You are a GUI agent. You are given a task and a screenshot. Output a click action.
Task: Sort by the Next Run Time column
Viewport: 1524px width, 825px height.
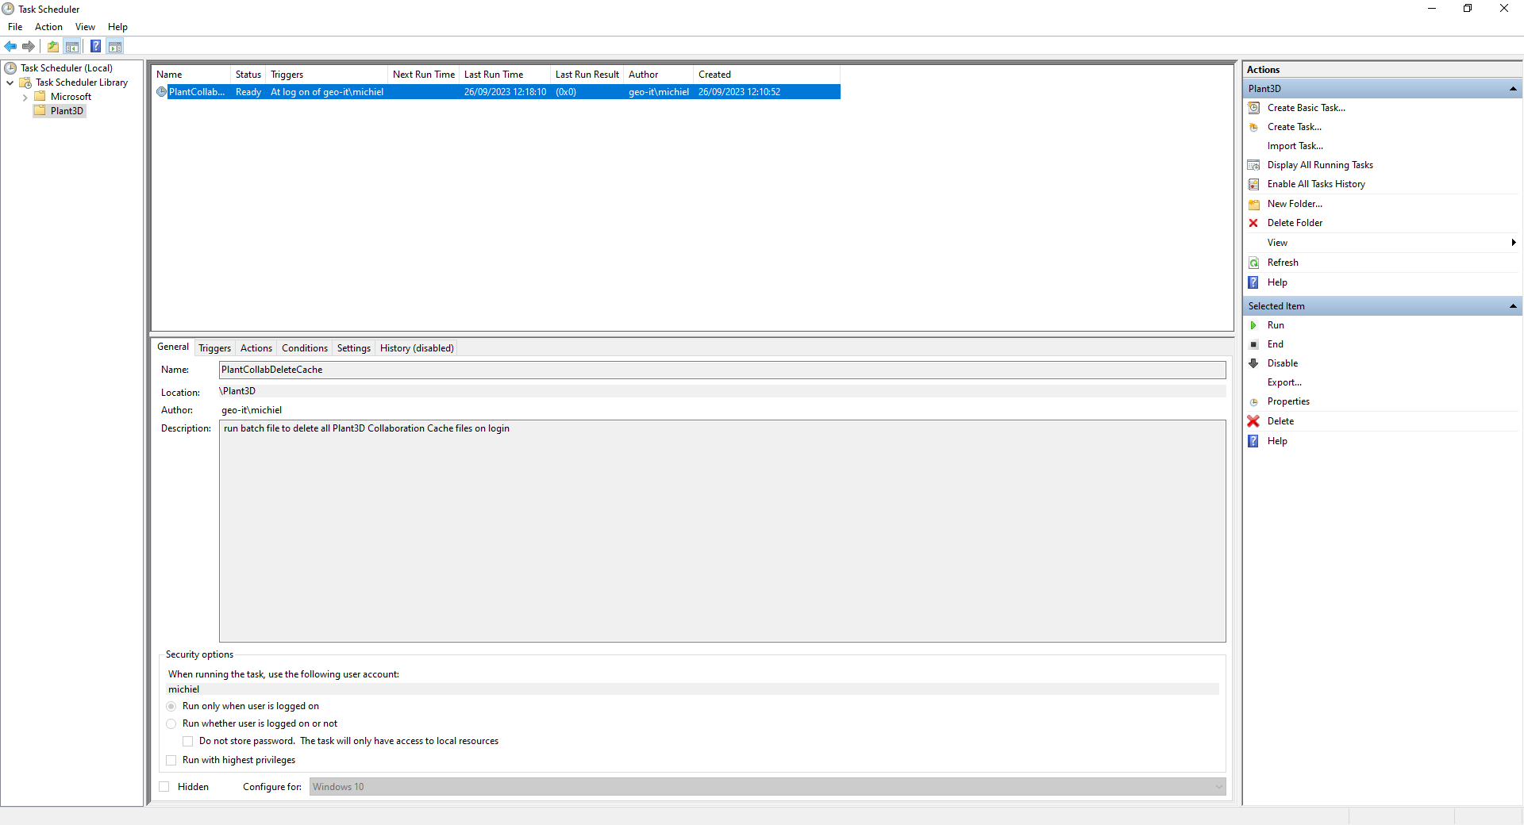(423, 75)
